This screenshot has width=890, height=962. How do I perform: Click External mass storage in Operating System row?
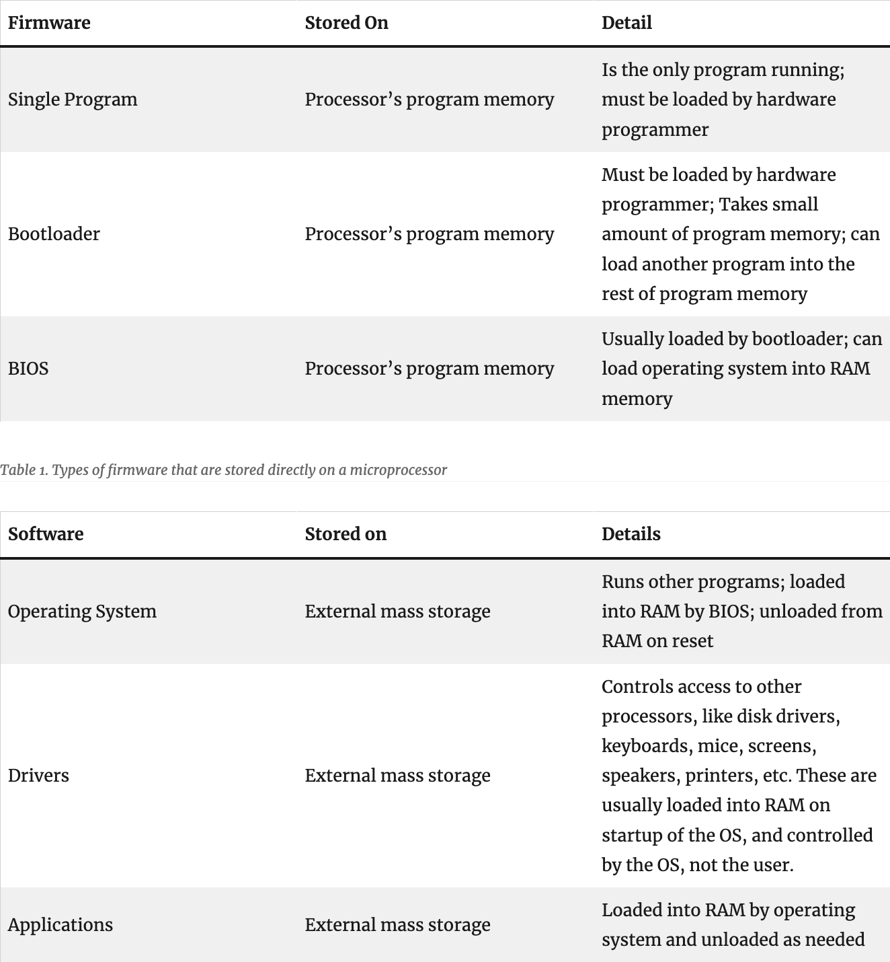coord(398,612)
